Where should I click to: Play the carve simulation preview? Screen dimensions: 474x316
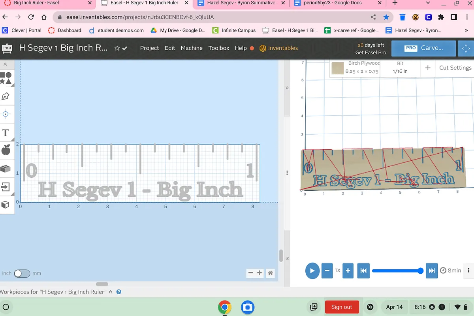(312, 271)
